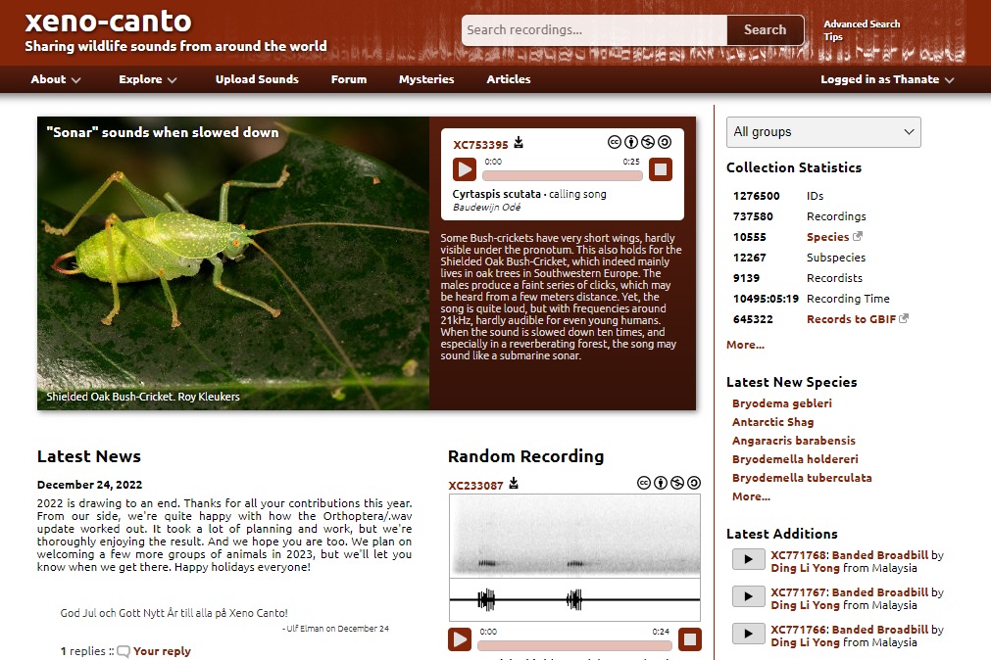Open the Logged in as Thanate menu
The image size is (991, 660).
click(x=887, y=79)
